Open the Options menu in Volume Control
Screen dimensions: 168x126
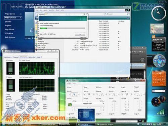[x=69, y=83]
